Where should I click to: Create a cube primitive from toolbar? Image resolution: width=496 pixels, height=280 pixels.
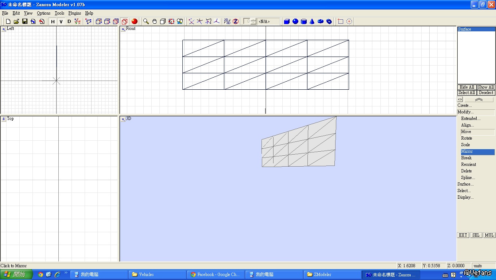point(287,22)
